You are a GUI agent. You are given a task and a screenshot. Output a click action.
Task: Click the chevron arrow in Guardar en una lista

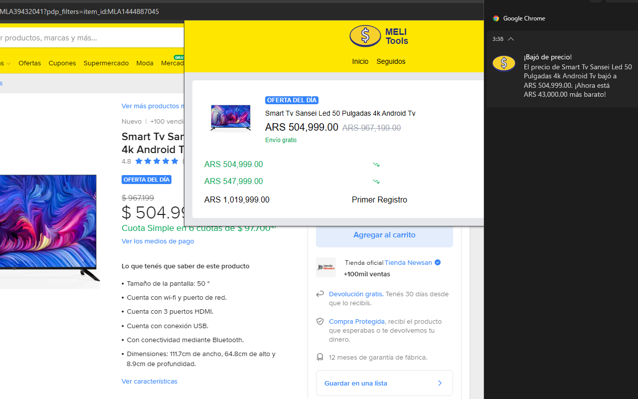point(440,383)
